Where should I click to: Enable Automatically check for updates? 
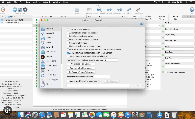coord(68,33)
